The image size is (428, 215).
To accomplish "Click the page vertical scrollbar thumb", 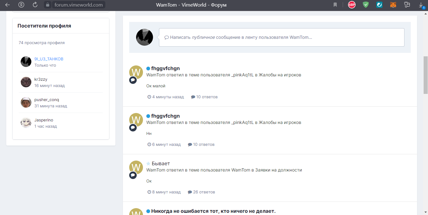I will [x=425, y=75].
